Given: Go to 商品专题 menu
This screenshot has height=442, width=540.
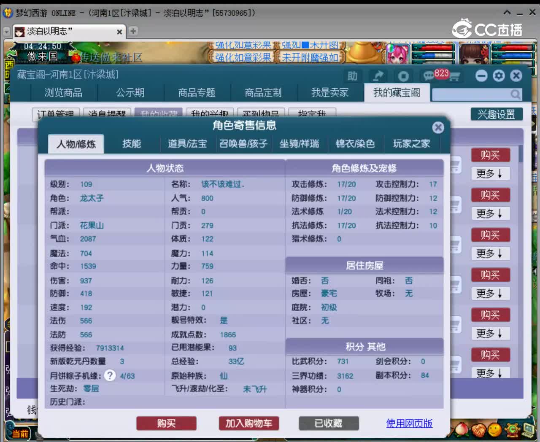Looking at the screenshot, I should point(197,92).
